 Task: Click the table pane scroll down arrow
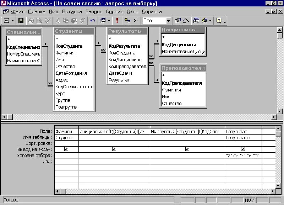point(280,111)
